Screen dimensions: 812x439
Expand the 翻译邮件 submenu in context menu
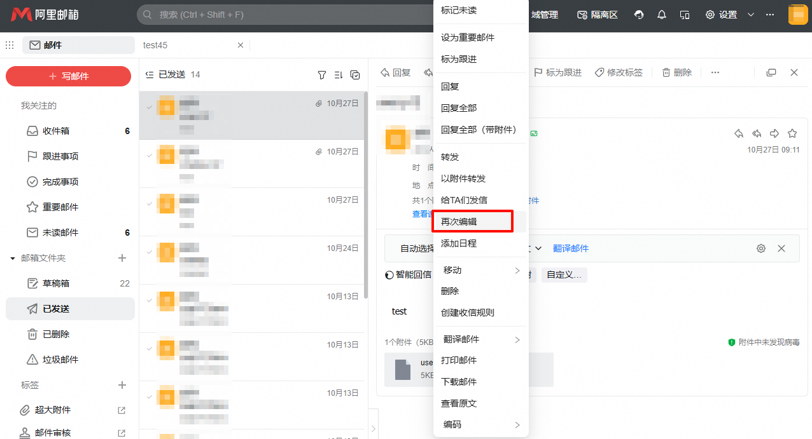517,340
